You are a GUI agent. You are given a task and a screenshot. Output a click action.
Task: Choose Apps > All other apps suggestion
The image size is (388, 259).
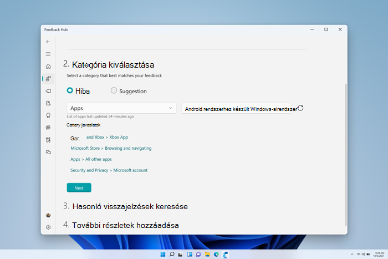(x=91, y=159)
